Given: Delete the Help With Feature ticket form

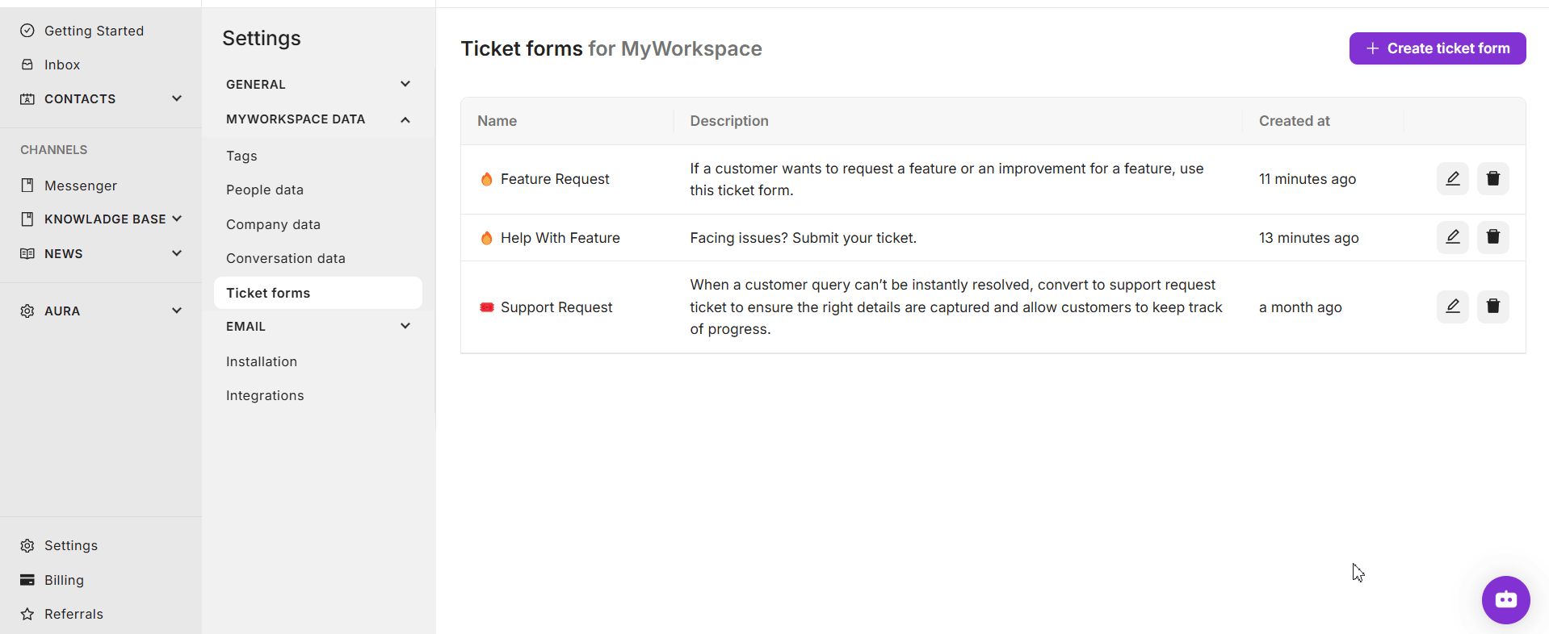Looking at the screenshot, I should [1492, 237].
